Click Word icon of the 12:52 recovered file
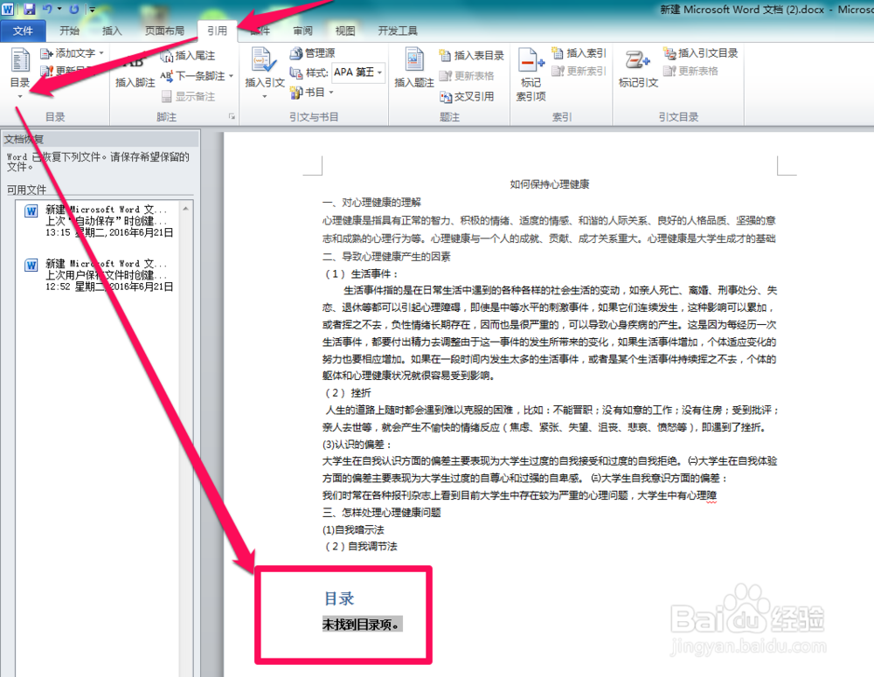The height and width of the screenshot is (677, 874). coord(31,266)
